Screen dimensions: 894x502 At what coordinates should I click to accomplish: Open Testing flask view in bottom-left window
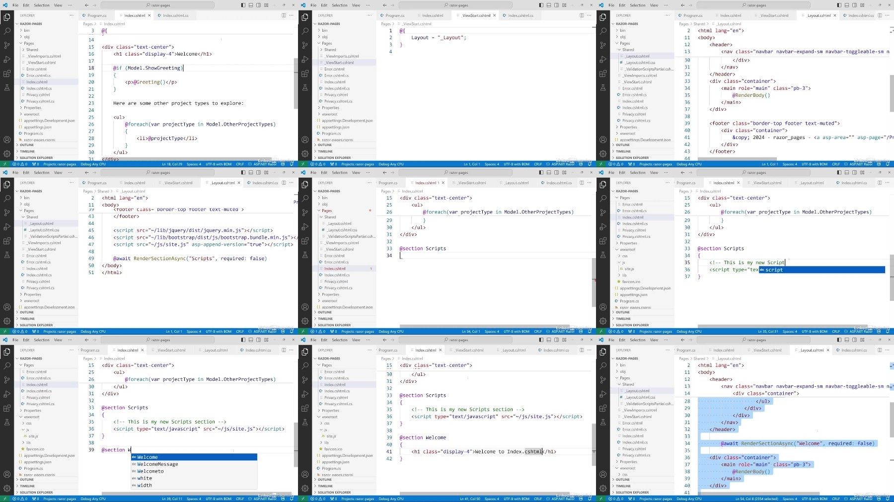pyautogui.click(x=7, y=422)
